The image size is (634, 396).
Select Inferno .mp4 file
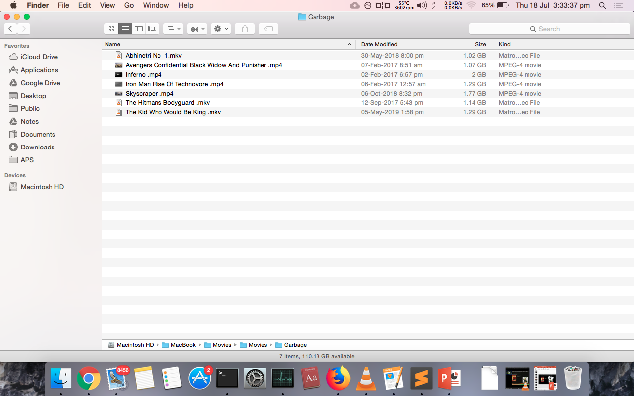pos(368,74)
